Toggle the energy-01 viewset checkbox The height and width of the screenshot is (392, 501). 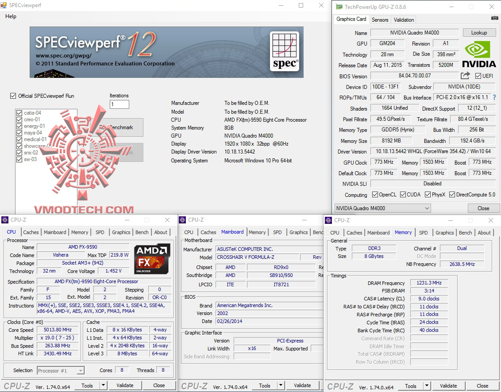tap(19, 126)
